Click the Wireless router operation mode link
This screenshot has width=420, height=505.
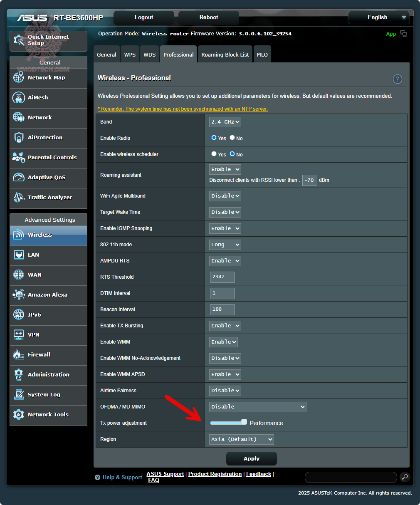(165, 34)
